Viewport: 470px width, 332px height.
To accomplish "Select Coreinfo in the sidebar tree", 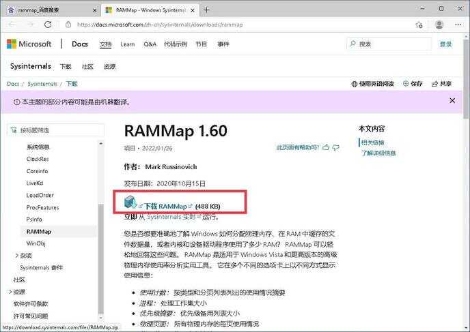I will pyautogui.click(x=37, y=171).
